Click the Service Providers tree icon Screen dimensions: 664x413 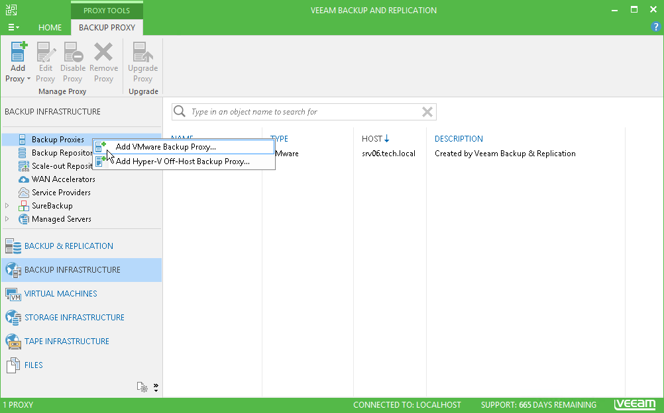(24, 193)
